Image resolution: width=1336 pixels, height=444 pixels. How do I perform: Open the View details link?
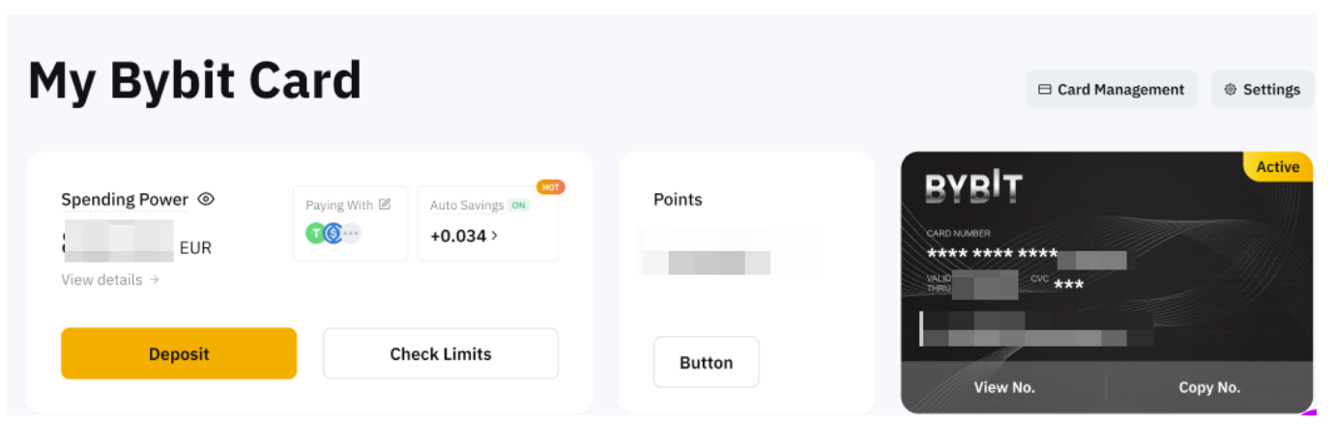pyautogui.click(x=110, y=280)
